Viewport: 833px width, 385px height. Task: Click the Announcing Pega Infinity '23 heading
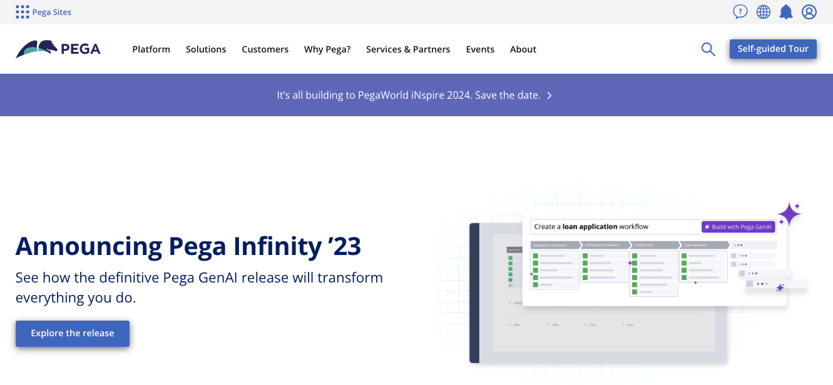point(188,246)
